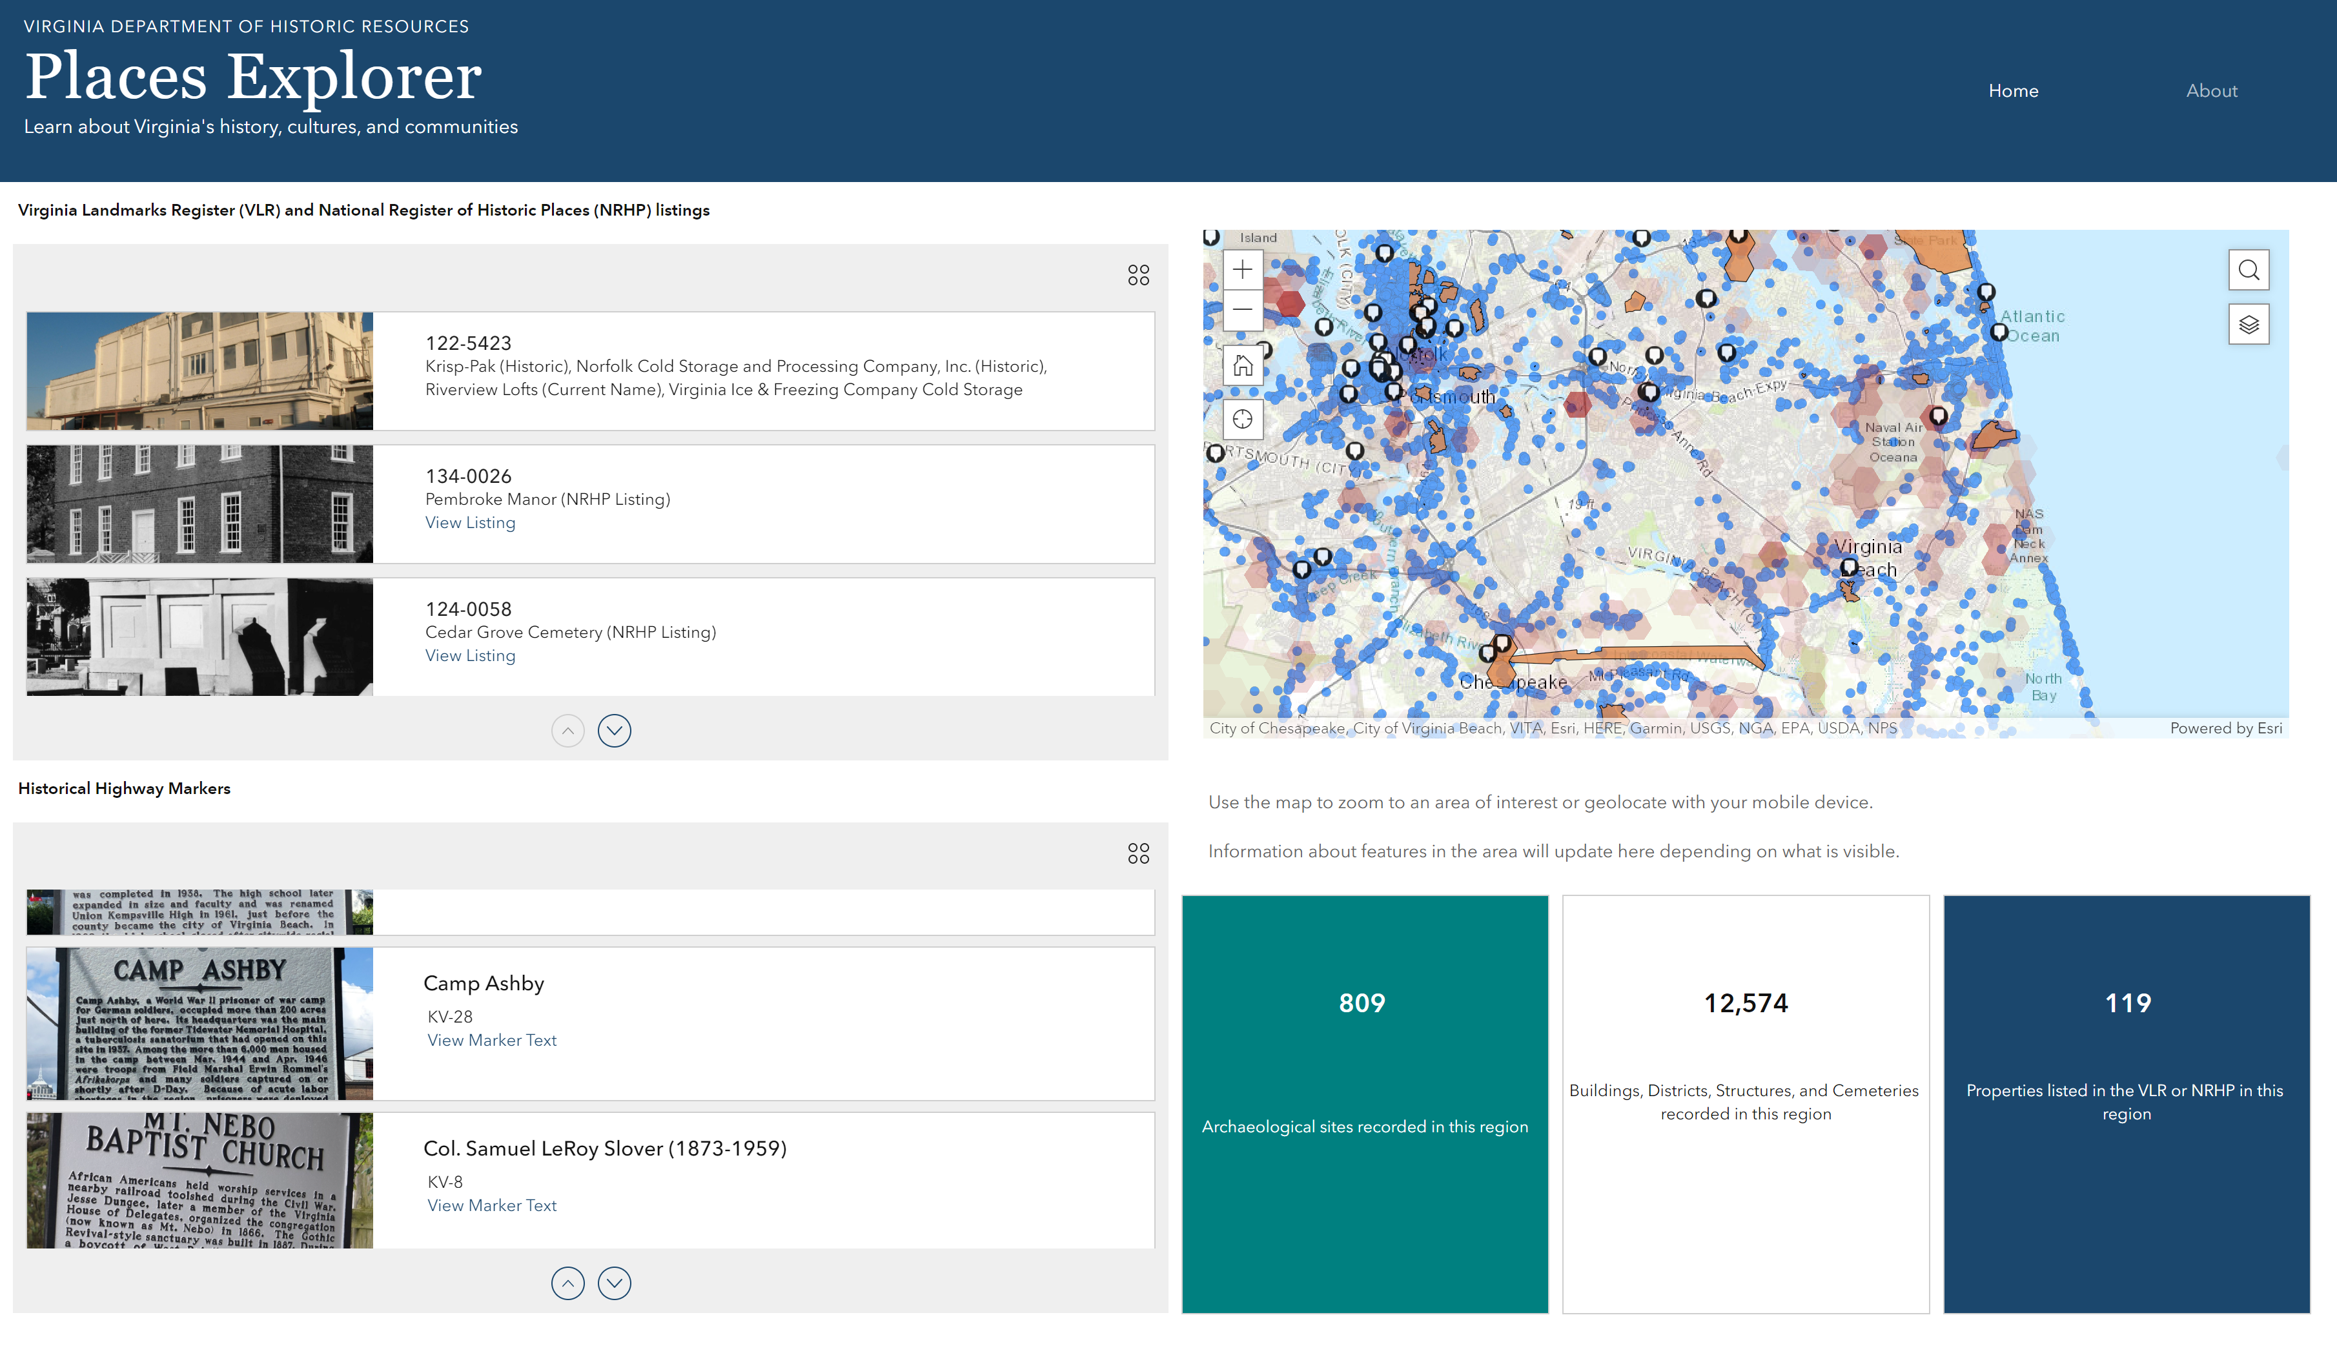This screenshot has width=2337, height=1355.
Task: Click the find my location icon
Action: point(1241,419)
